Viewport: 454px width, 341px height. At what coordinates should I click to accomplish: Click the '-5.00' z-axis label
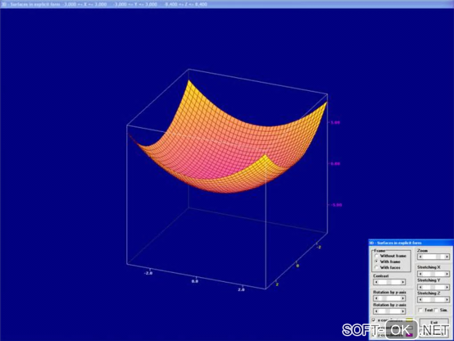click(x=336, y=205)
